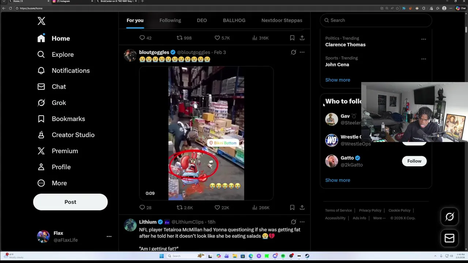Show more trending topics

coord(337,80)
